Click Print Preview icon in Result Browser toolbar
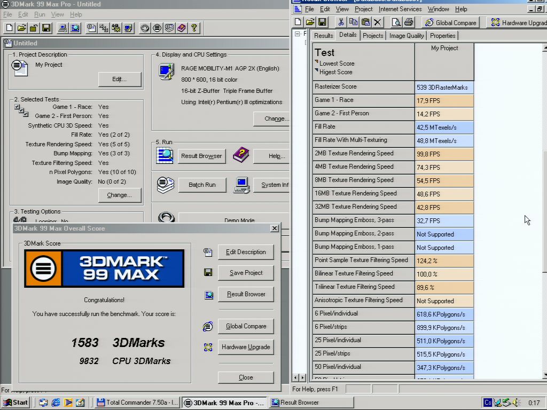Screen dimensions: 547x410 [x=396, y=22]
